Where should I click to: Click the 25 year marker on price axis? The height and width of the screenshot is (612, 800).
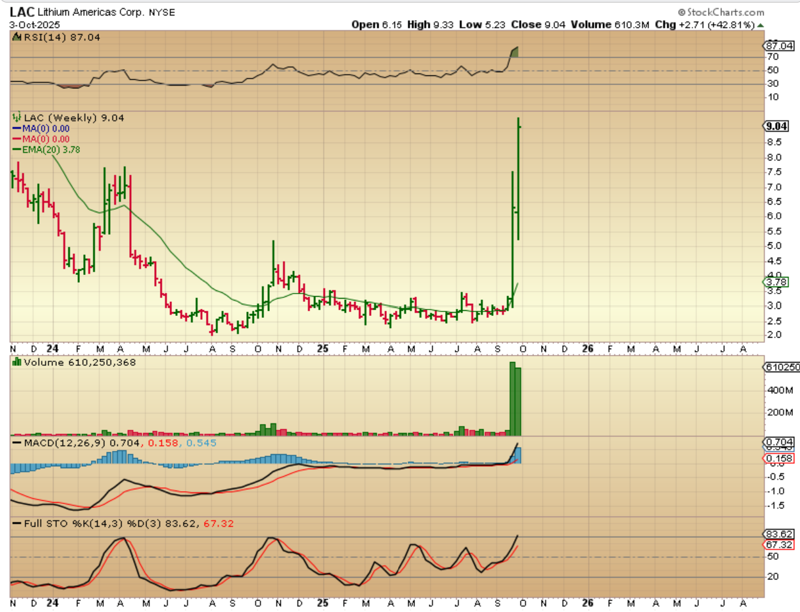click(323, 349)
